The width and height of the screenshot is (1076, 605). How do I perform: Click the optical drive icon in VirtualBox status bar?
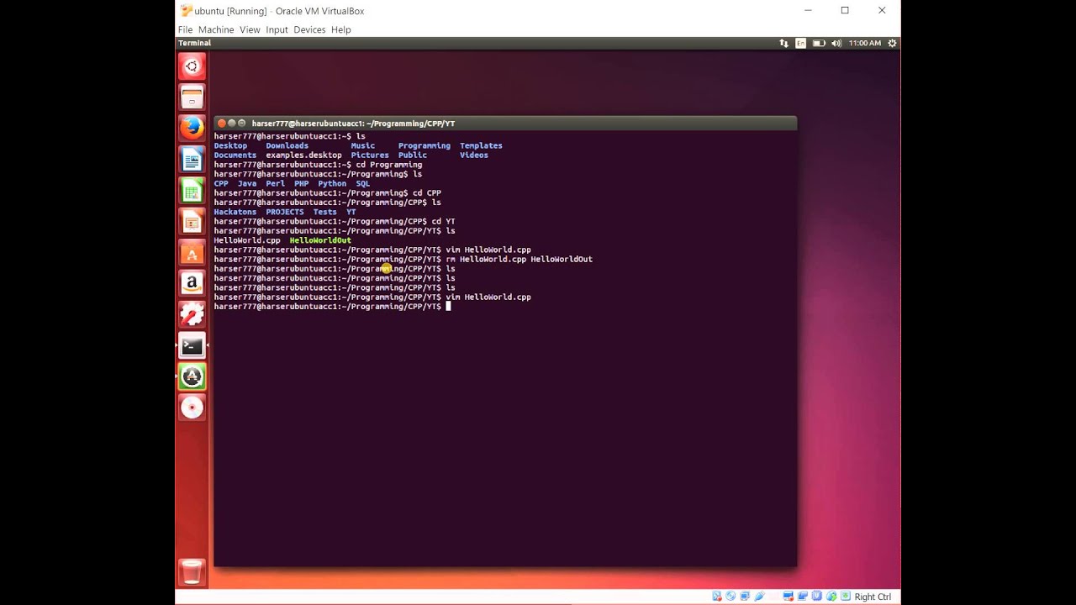pos(731,597)
